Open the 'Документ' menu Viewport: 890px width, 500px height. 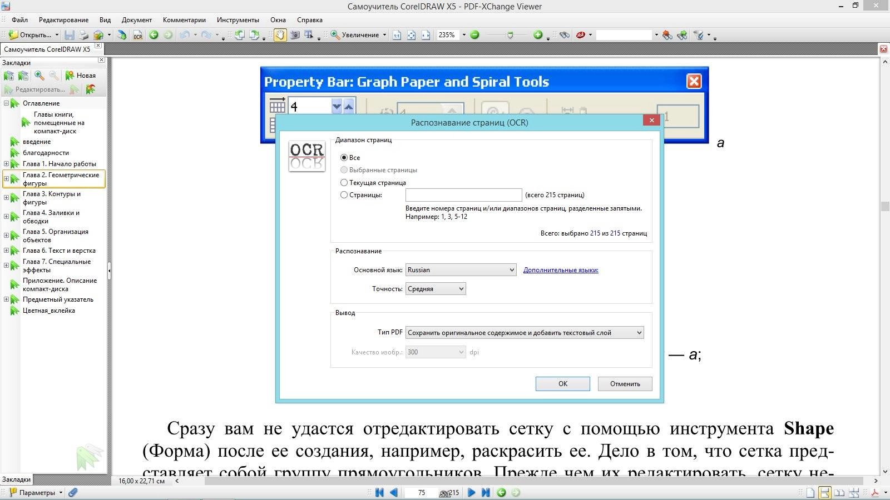137,20
